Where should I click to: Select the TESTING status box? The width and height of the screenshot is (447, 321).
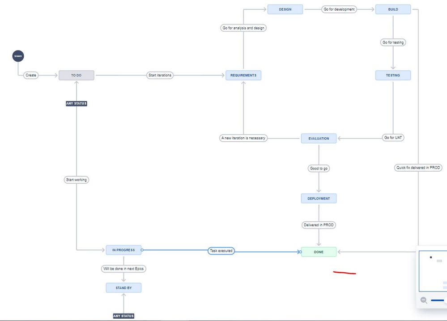(x=393, y=75)
